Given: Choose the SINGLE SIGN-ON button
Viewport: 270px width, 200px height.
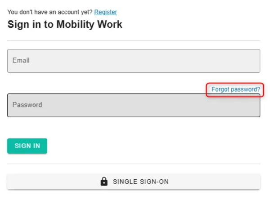Looking at the screenshot, I should click(x=134, y=182).
